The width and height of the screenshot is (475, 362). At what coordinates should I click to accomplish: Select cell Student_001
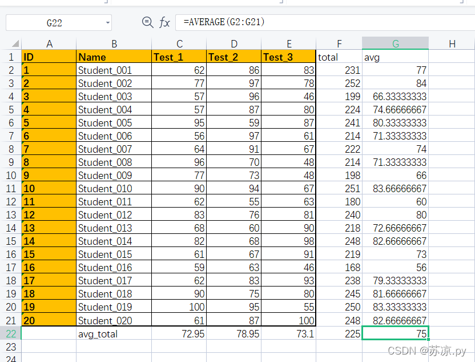[x=114, y=70]
